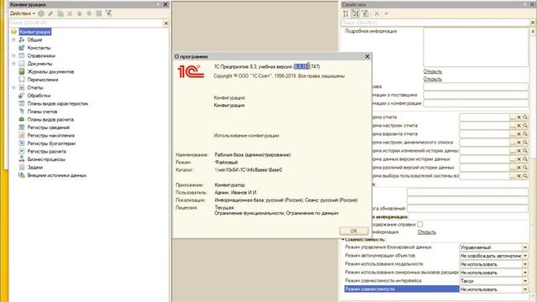537x302 pixels.
Task: Select the Задачи tree item
Action: coord(35,168)
